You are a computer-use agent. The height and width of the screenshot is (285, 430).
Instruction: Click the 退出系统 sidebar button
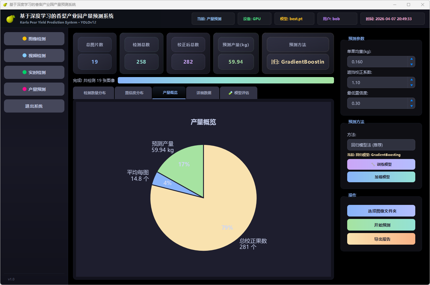(x=34, y=106)
